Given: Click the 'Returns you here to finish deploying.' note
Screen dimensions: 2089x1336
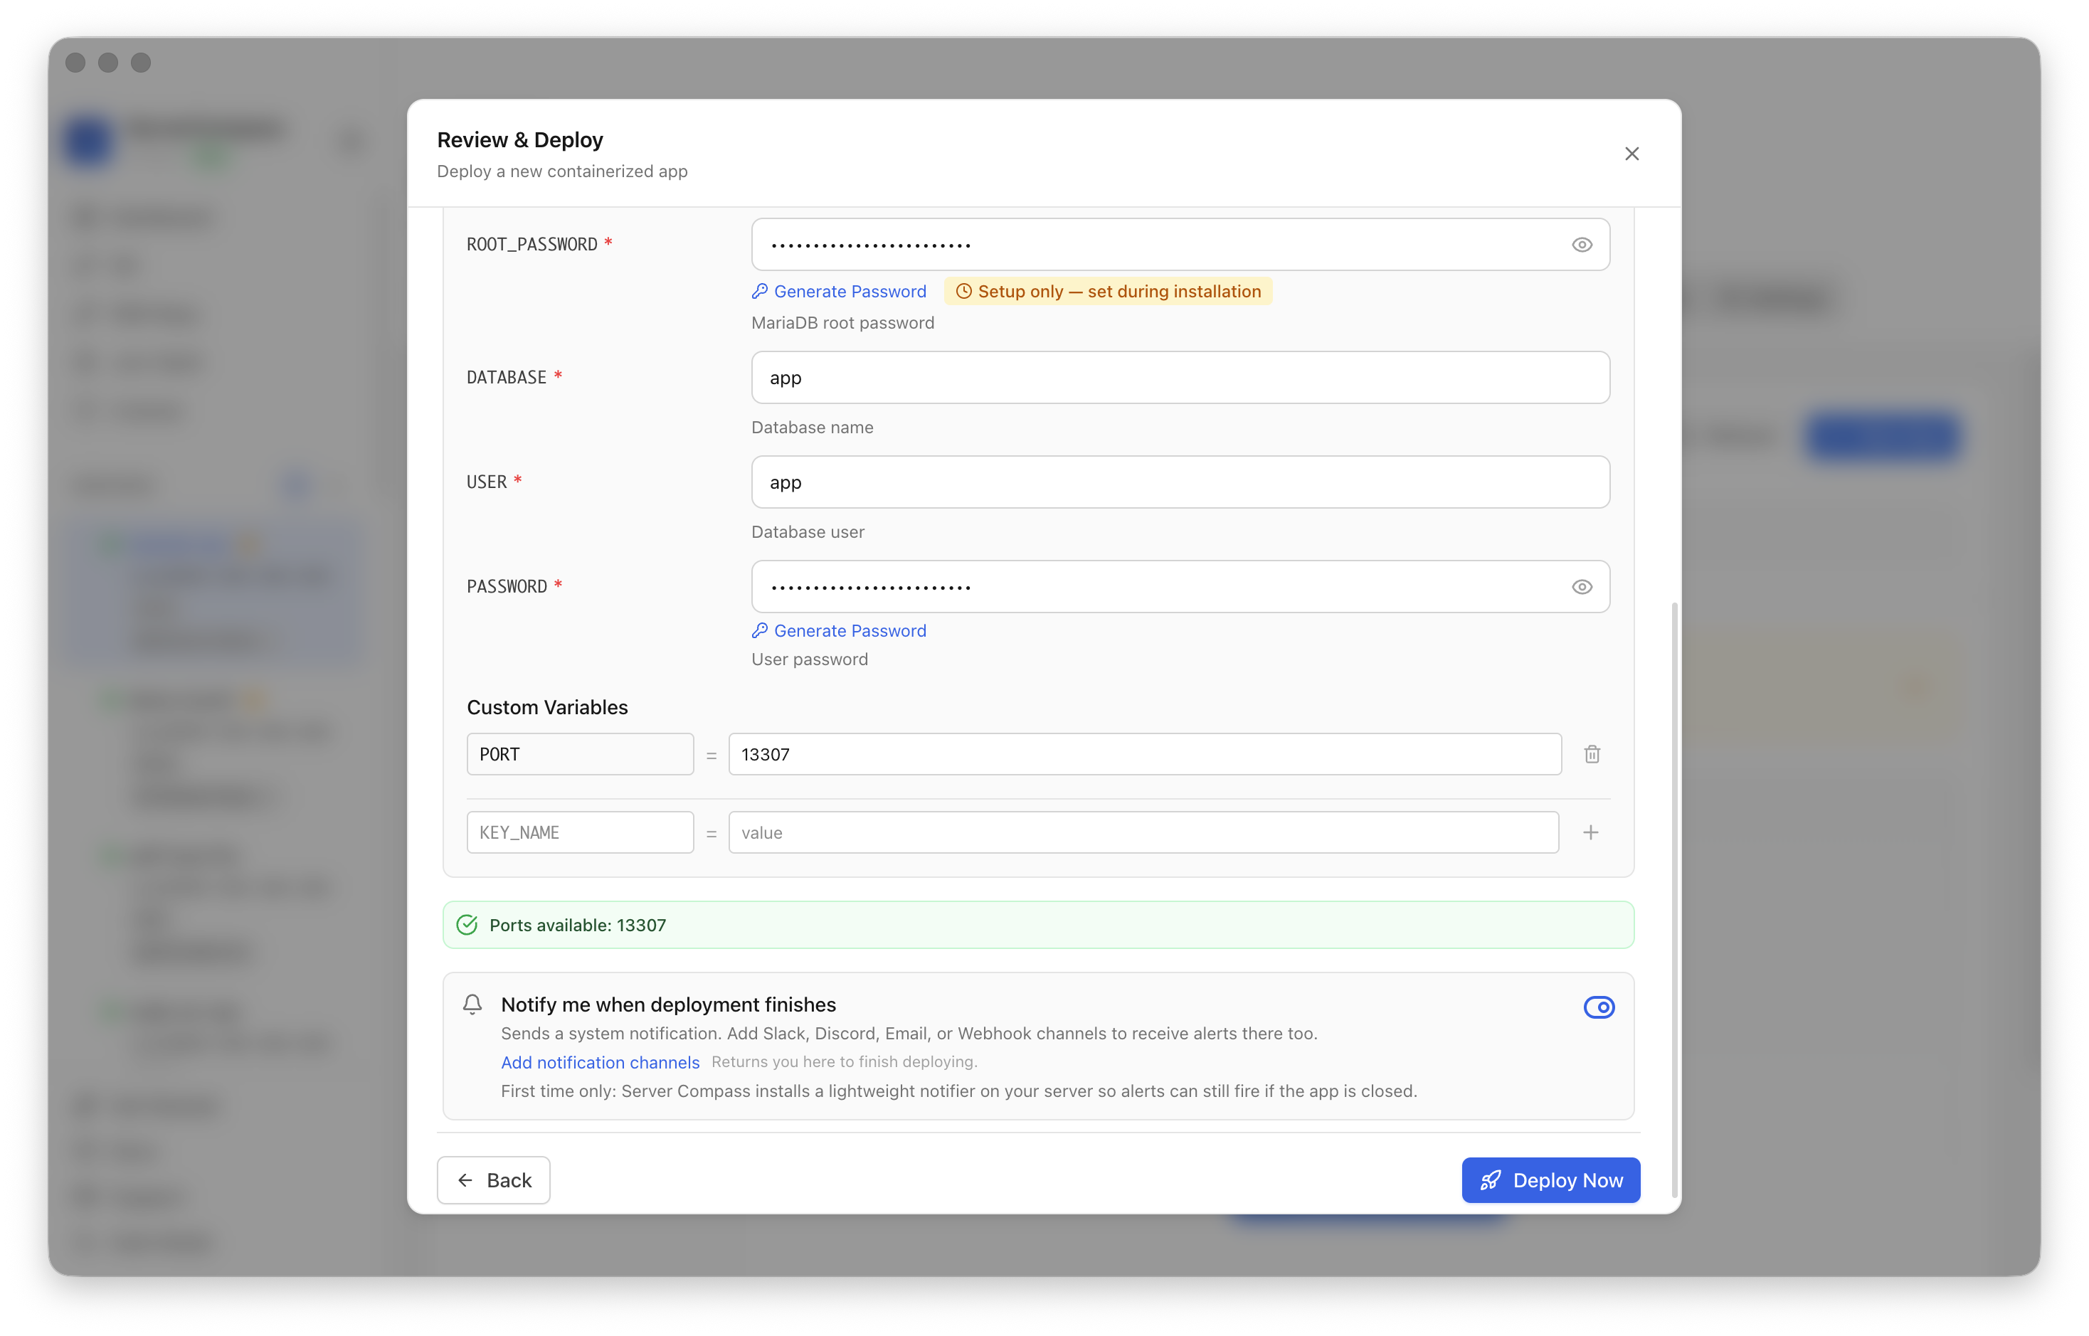Looking at the screenshot, I should tap(844, 1062).
